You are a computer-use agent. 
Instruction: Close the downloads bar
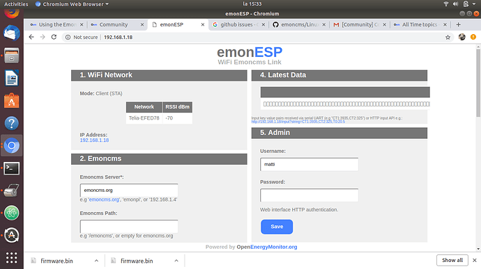click(475, 260)
